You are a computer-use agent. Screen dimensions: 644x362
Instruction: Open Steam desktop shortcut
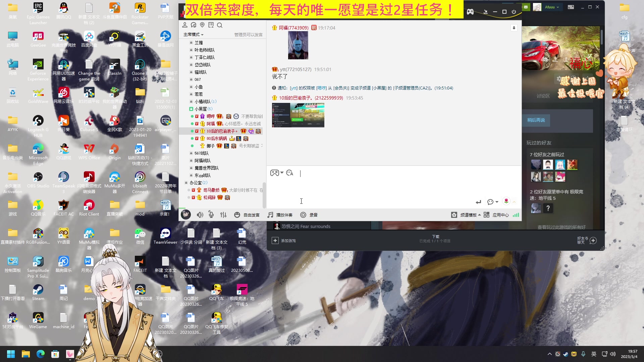point(38,292)
